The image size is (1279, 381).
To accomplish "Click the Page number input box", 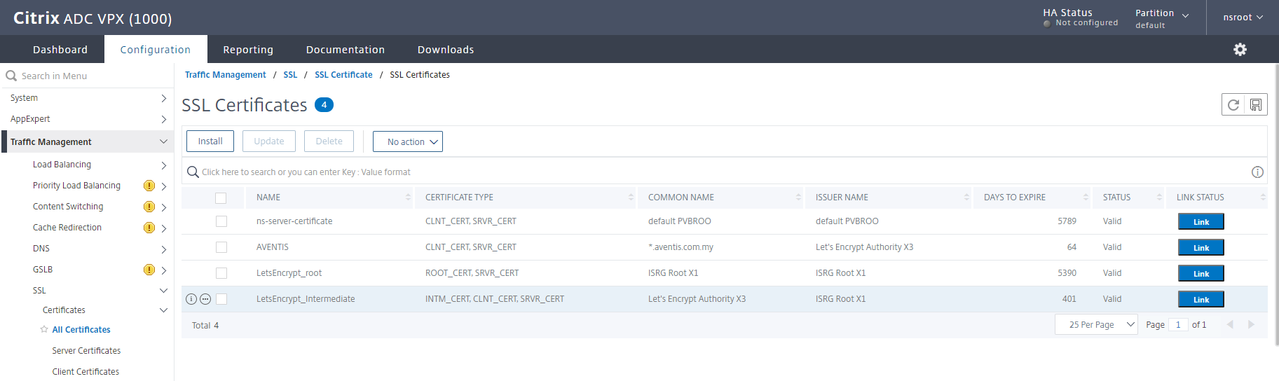I will 1178,324.
